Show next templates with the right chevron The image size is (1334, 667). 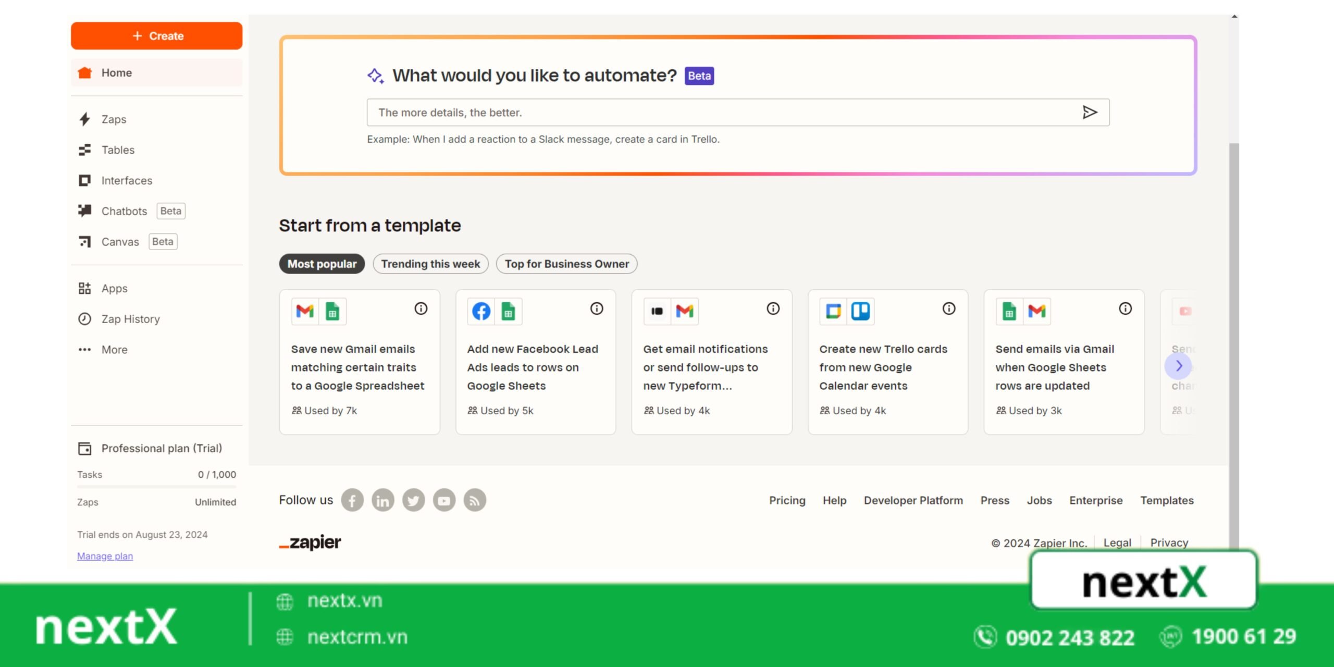1178,366
